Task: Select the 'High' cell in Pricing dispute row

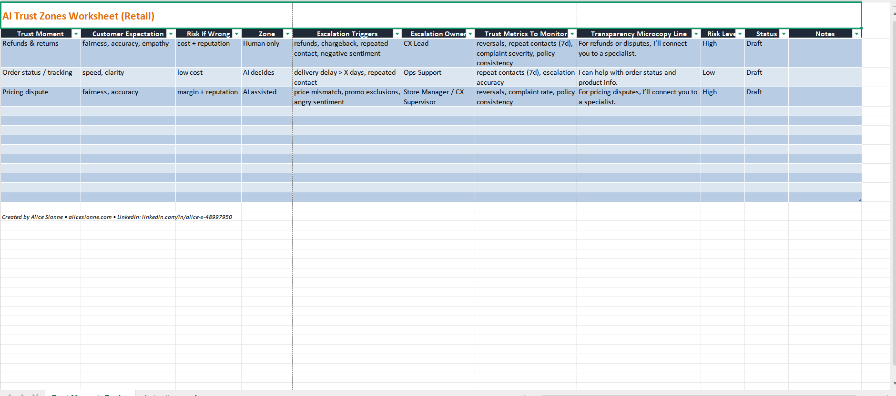Action: click(723, 97)
